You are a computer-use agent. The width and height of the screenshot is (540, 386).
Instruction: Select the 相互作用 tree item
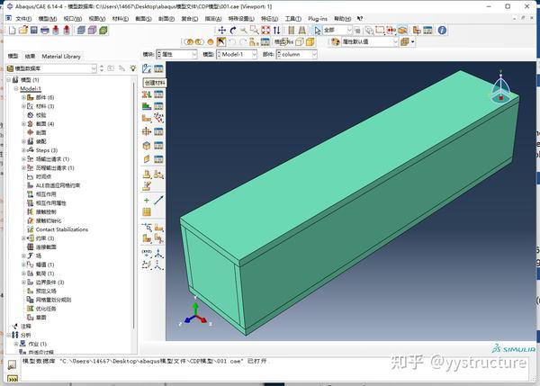point(46,194)
